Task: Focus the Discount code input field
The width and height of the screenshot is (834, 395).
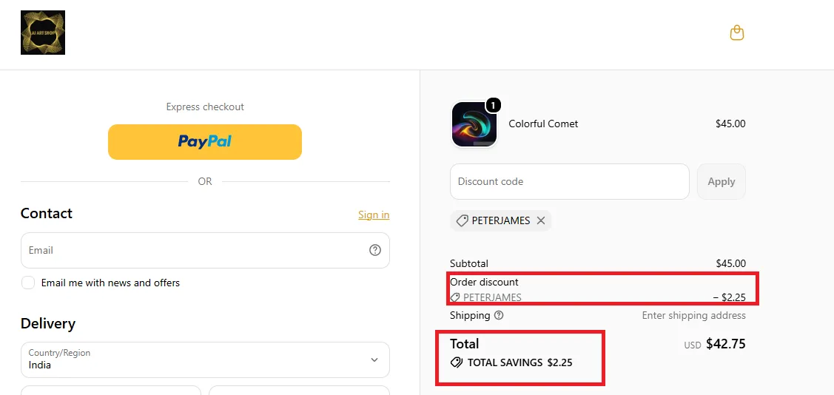Action: [x=570, y=182]
